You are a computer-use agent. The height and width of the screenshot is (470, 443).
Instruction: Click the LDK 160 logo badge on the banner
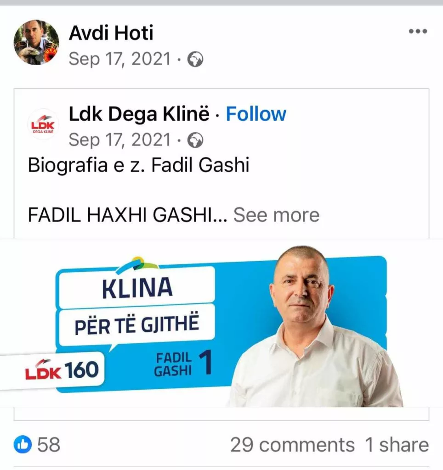[x=62, y=370]
